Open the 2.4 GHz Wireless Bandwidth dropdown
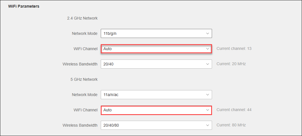The image size is (302, 136). tap(156, 64)
